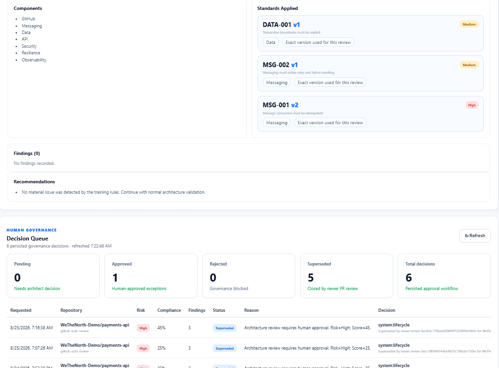Open the Rejected decisions card
The width and height of the screenshot is (499, 368).
coord(249,276)
